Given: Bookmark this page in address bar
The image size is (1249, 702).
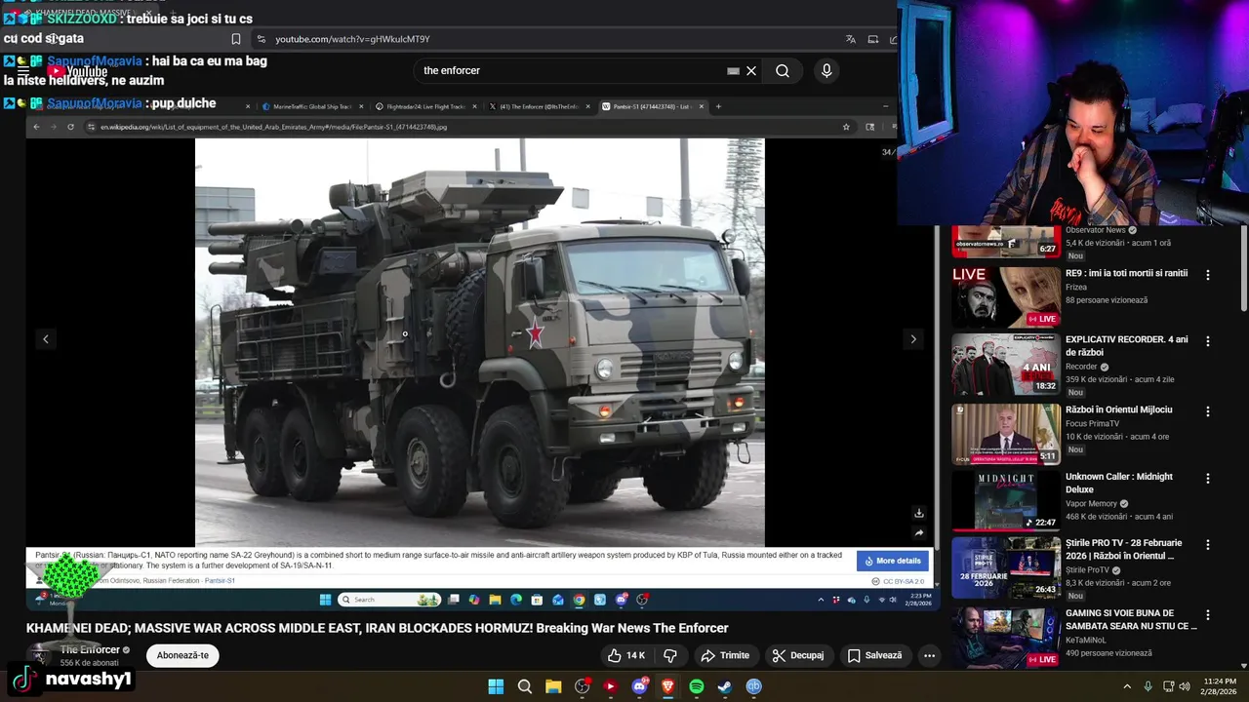Looking at the screenshot, I should pos(236,39).
